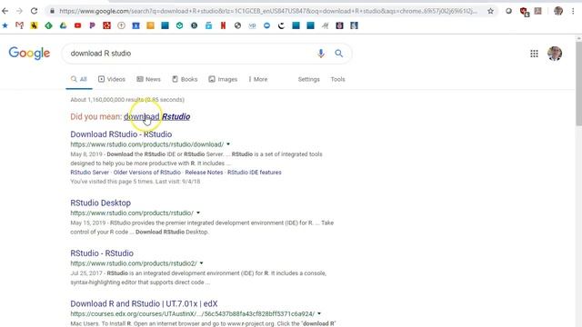Reload the page with the refresh icon
The width and height of the screenshot is (582, 327).
coord(35,11)
